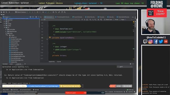170x95 pixels.
Task: Click the Project tree vertical scrollbar
Action: [40, 23]
